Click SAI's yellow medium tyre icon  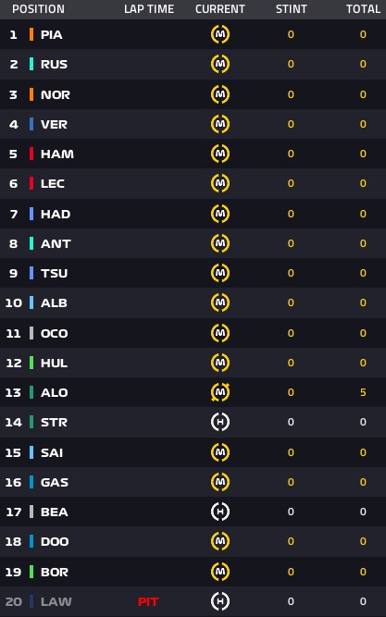coord(220,452)
